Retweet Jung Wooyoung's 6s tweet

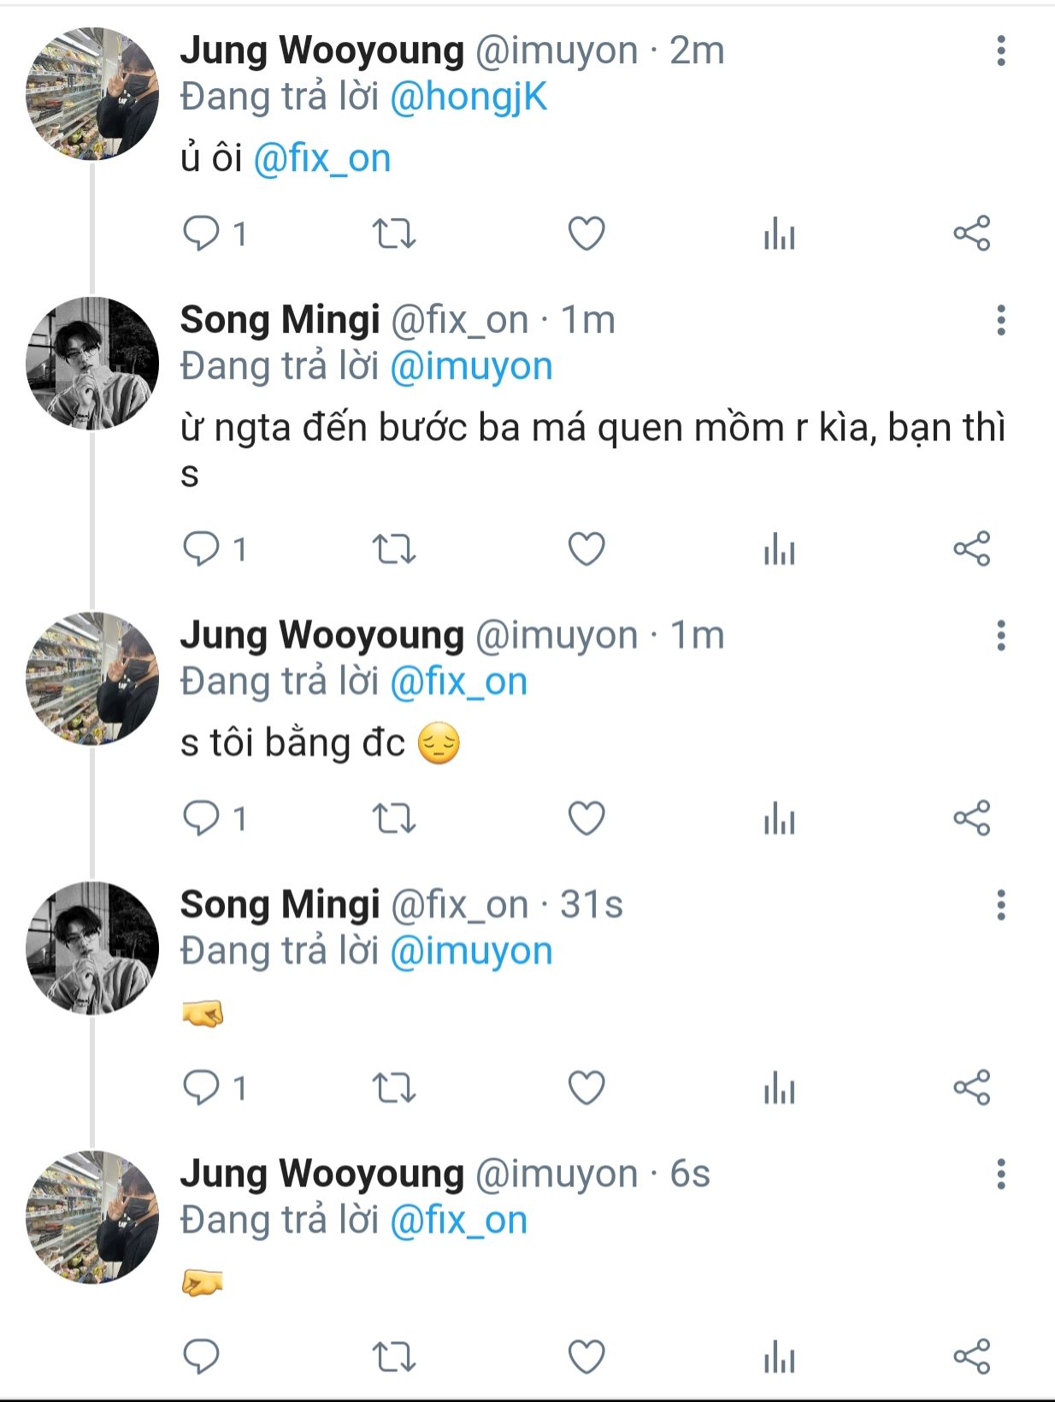393,1357
